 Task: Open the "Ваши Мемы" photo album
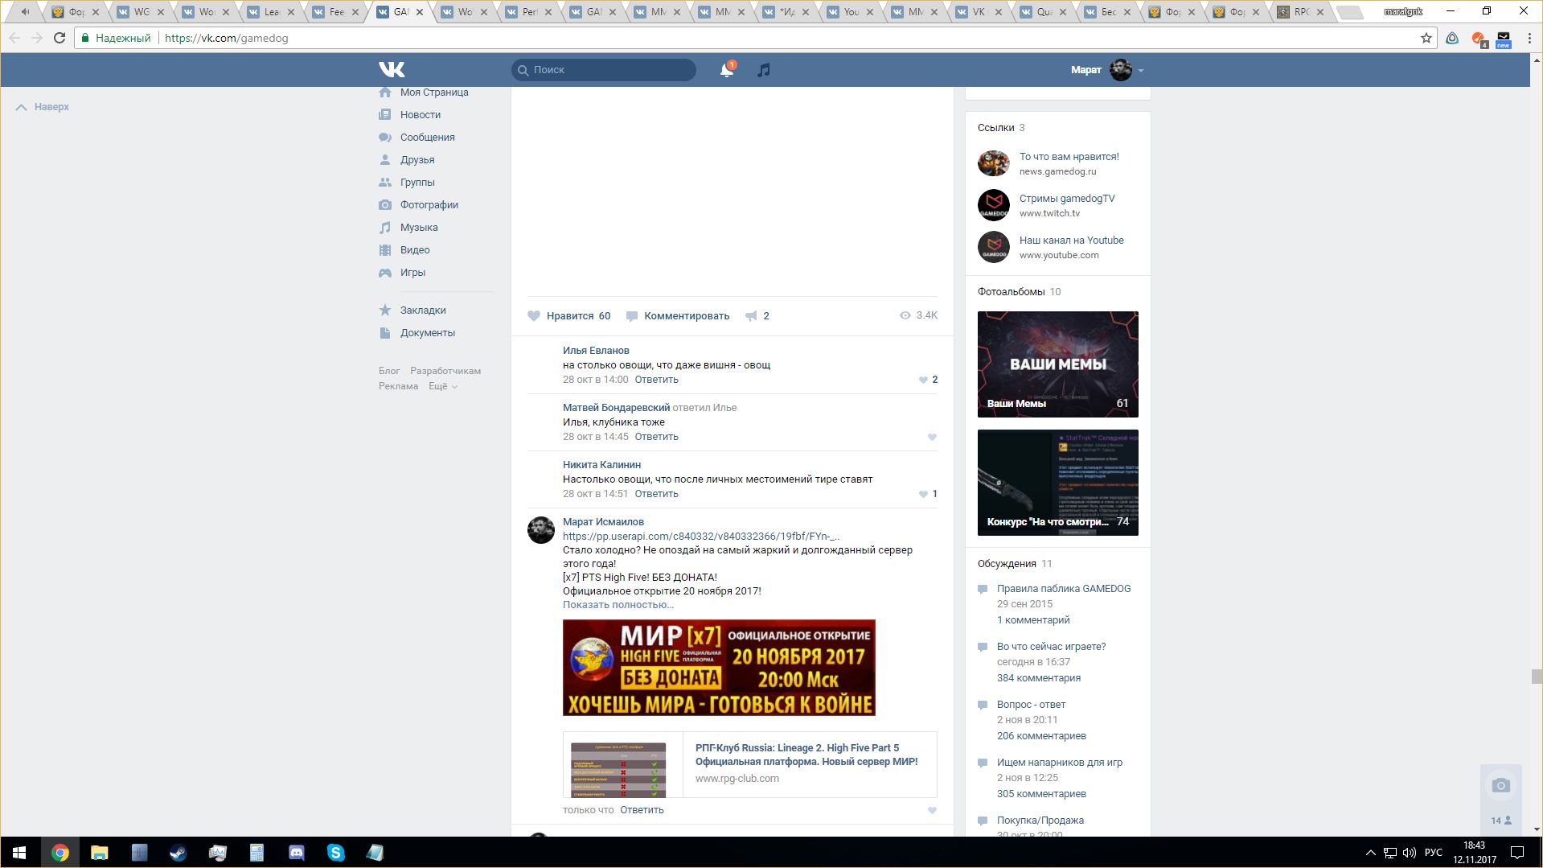click(1057, 364)
